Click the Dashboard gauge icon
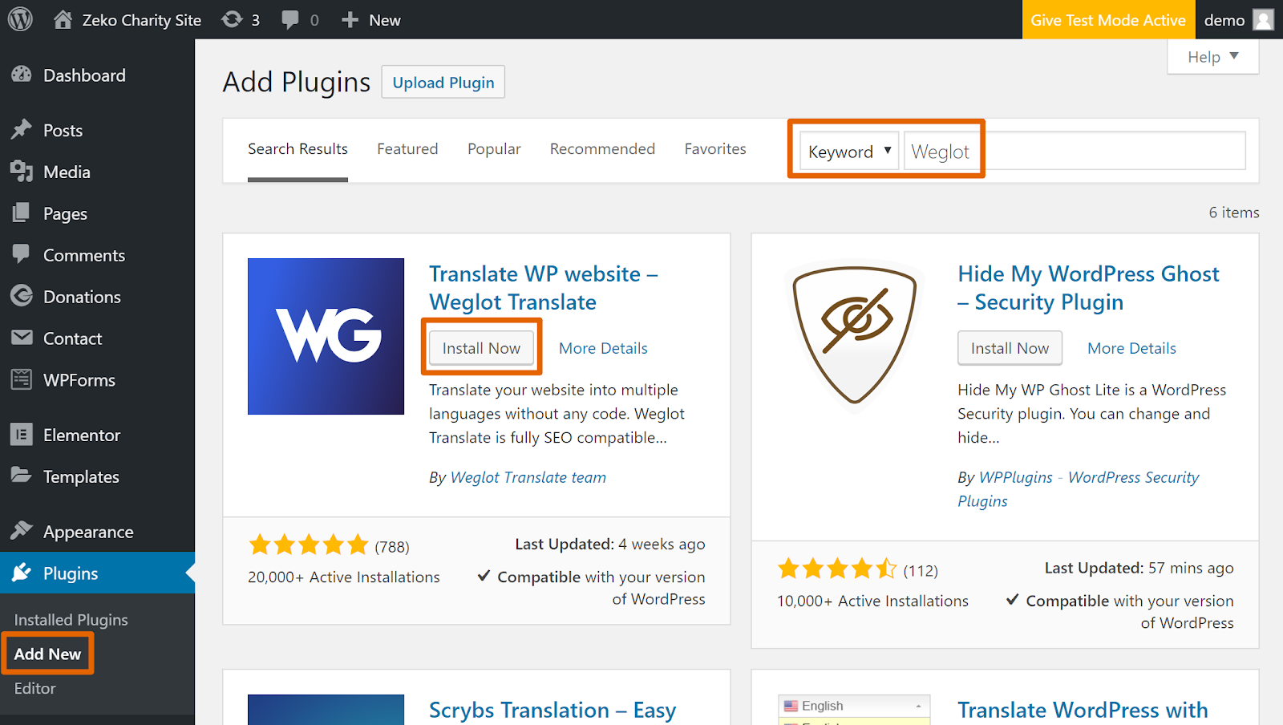Viewport: 1283px width, 725px height. [22, 75]
